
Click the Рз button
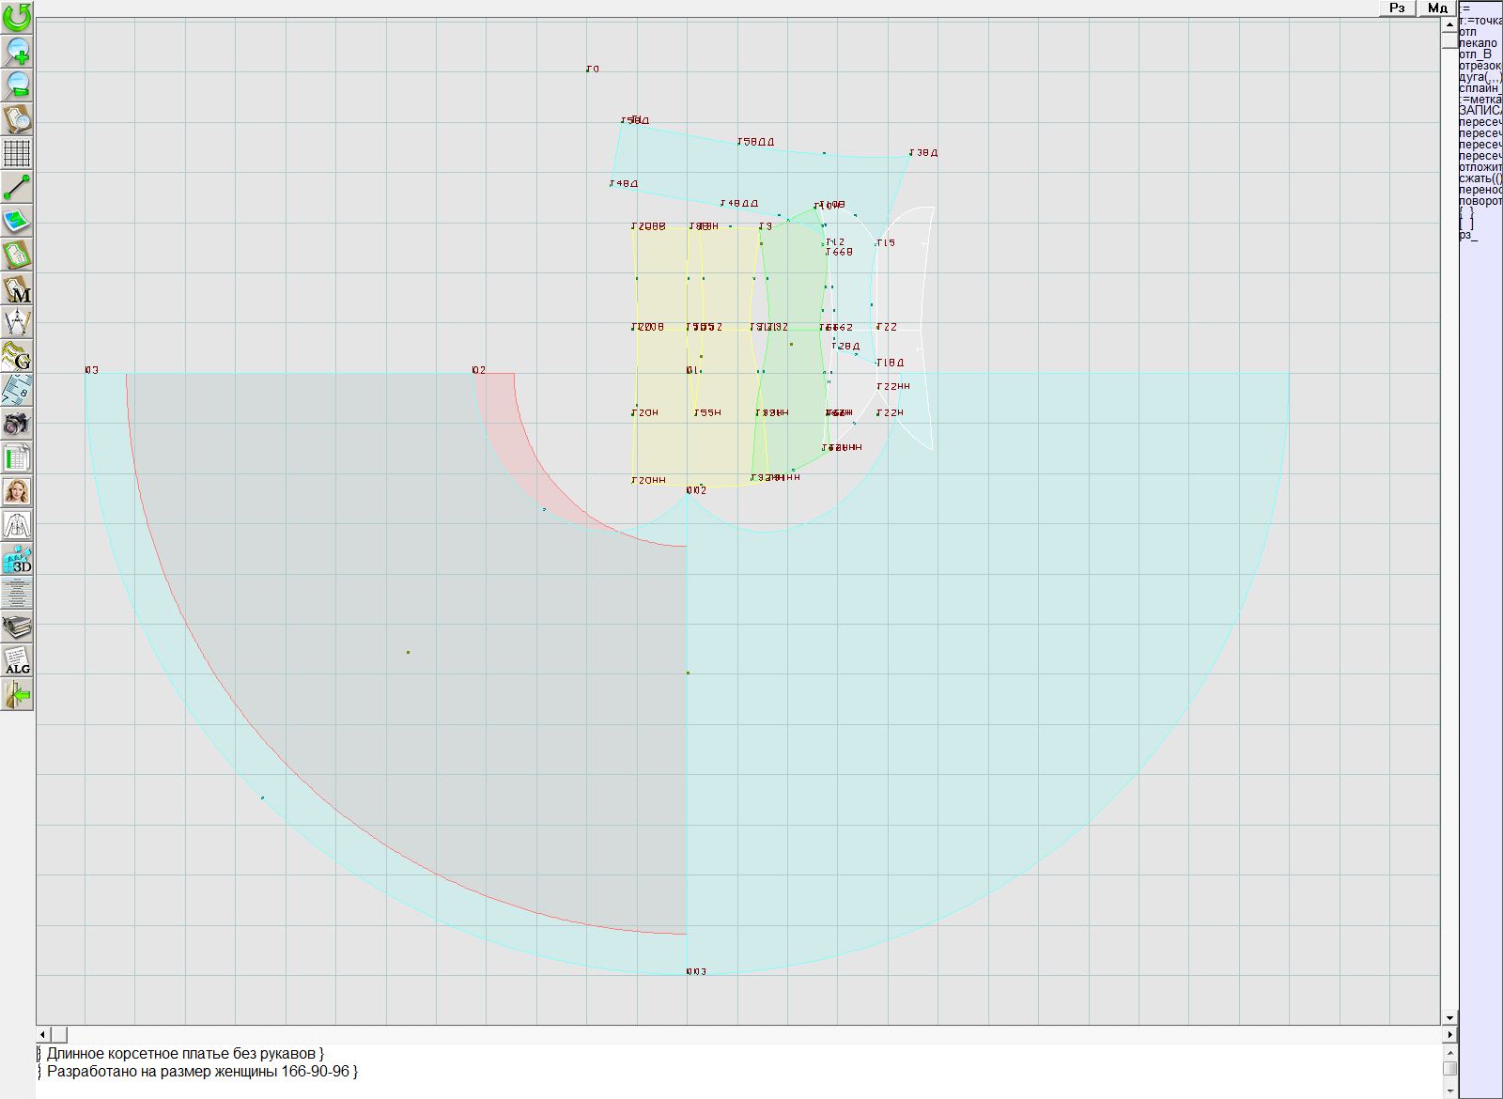tap(1397, 8)
